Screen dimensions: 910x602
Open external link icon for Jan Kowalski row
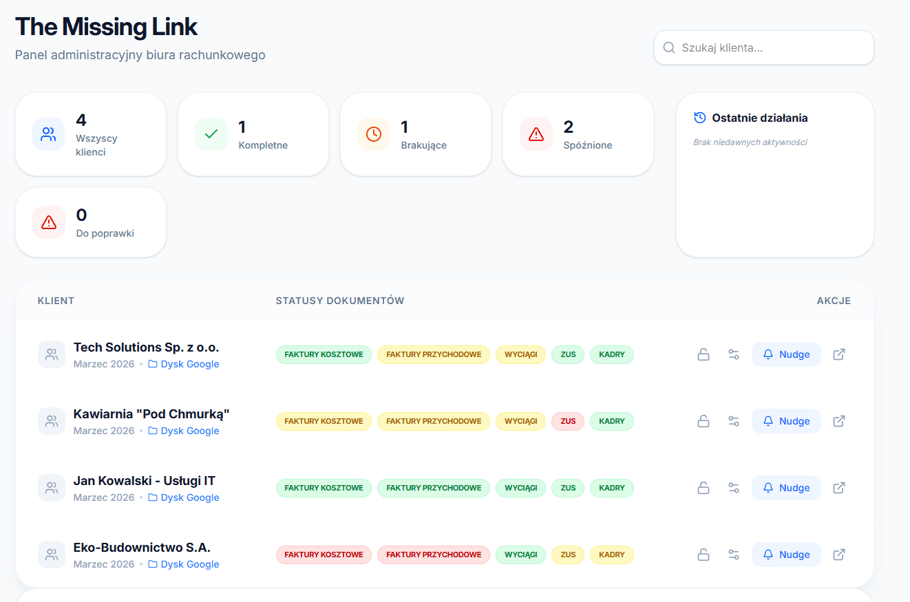[x=839, y=488]
